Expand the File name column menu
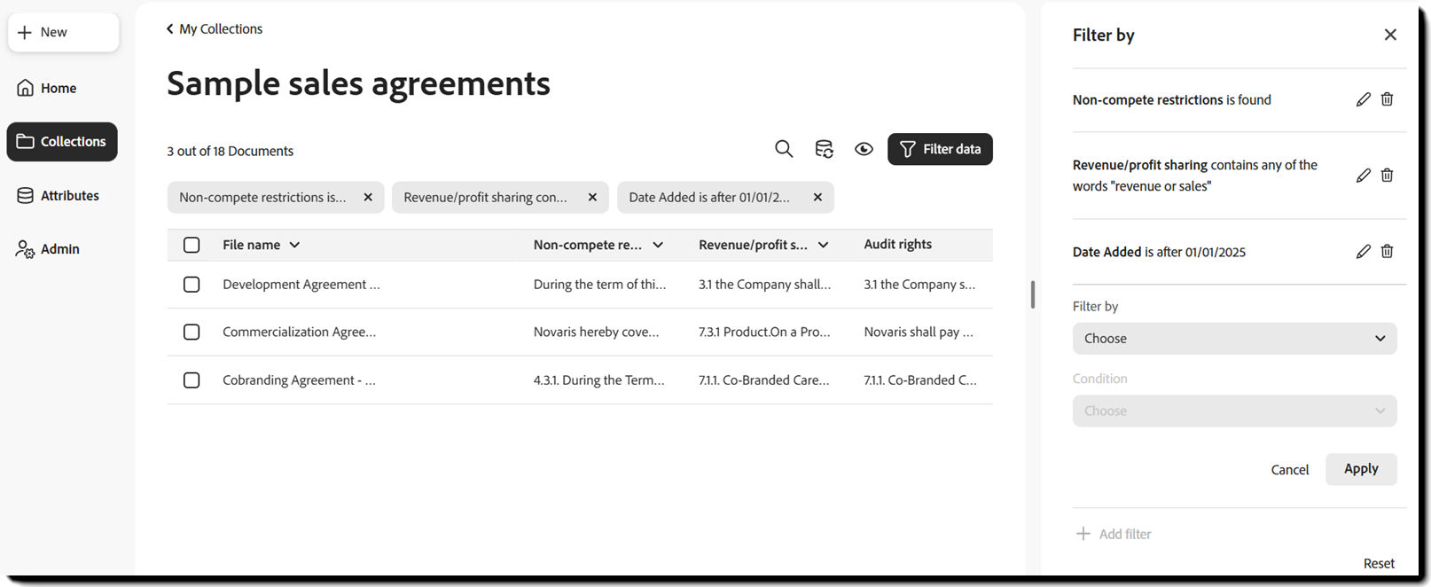The width and height of the screenshot is (1431, 587). tap(294, 245)
